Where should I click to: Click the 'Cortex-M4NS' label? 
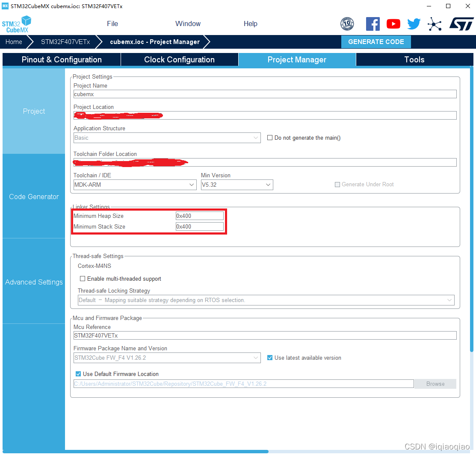95,266
